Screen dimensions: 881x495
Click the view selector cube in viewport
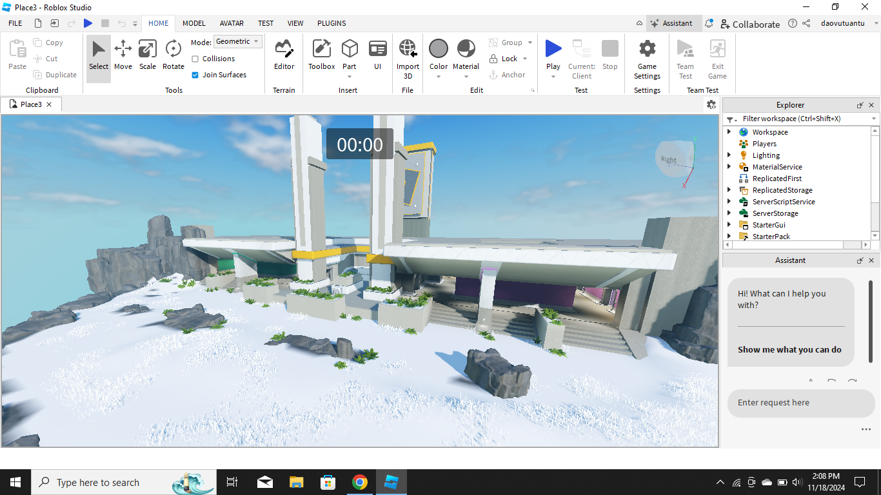click(675, 159)
